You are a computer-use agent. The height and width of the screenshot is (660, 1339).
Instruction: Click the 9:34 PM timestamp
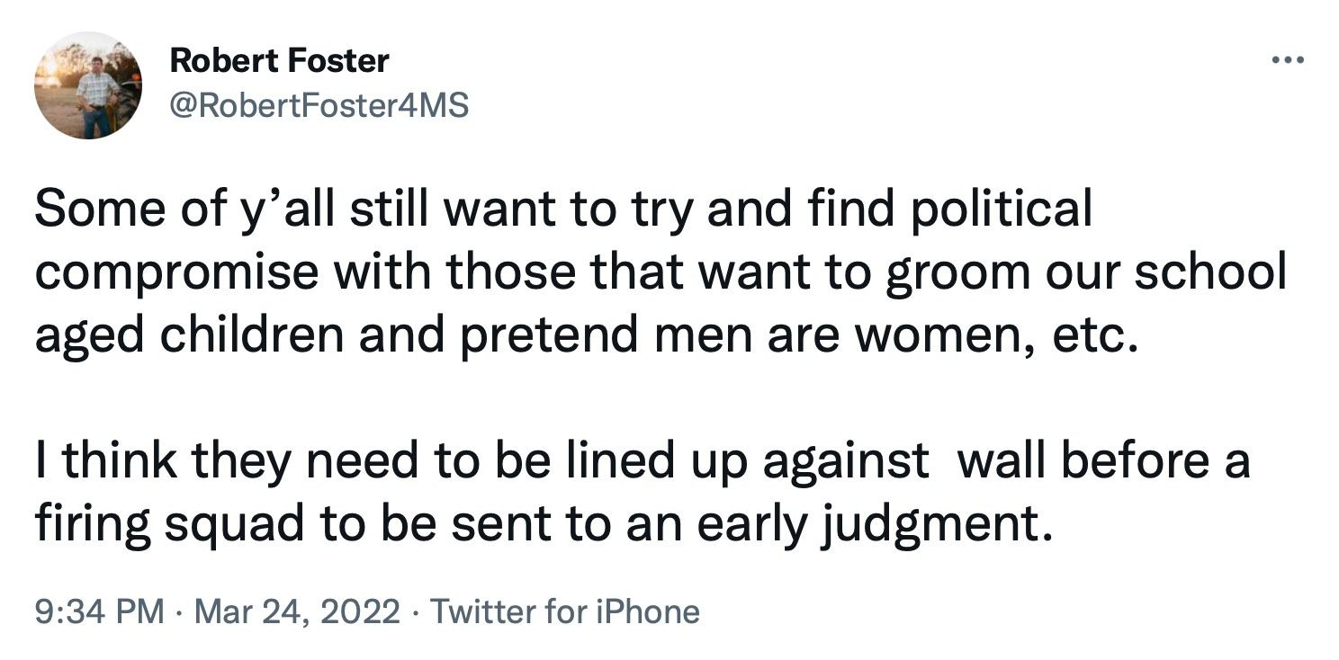click(x=100, y=612)
